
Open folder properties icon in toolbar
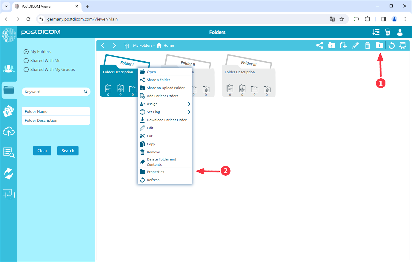click(x=379, y=45)
